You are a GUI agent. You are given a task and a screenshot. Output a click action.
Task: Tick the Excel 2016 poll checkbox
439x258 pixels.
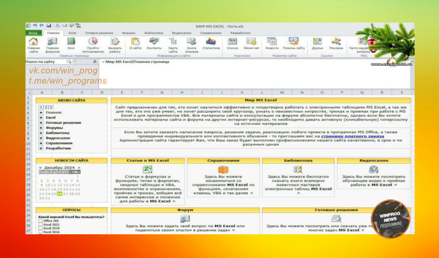[40, 232]
